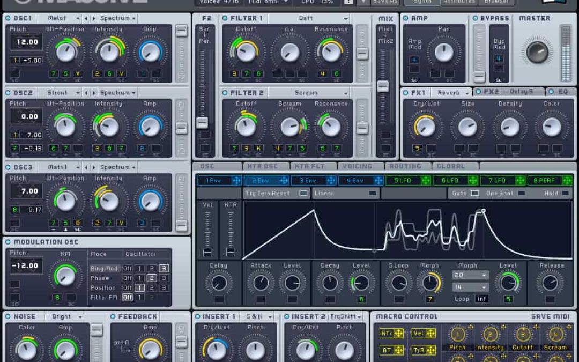
Task: Click the 2 Env modulation assign cross icon
Action: (284, 181)
